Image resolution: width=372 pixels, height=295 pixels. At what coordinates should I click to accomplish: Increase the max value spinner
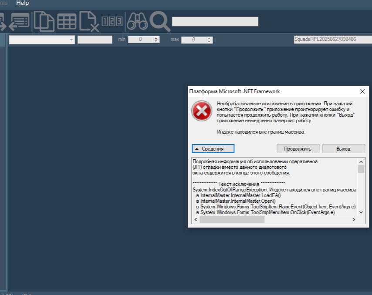coord(209,38)
